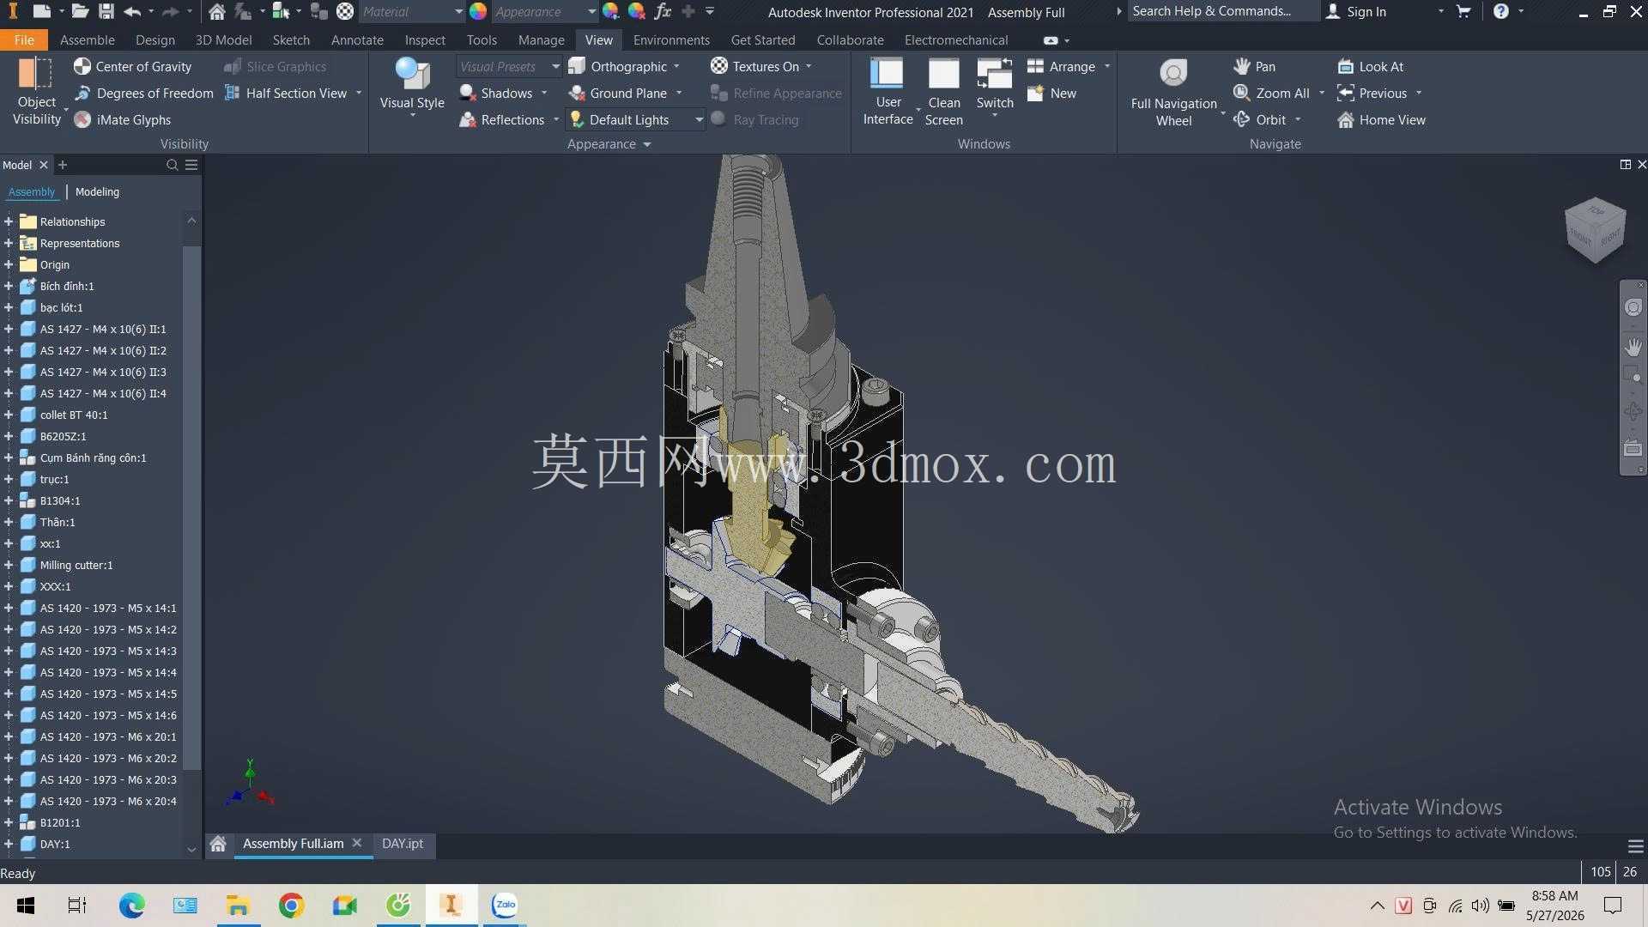Open the Visual Presets combo box

click(508, 66)
